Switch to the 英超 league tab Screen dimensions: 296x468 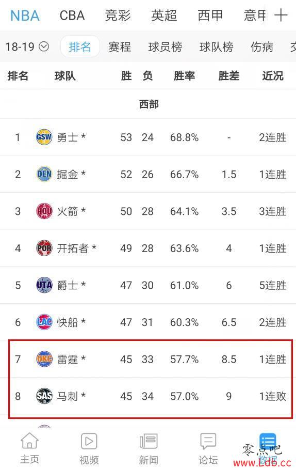coord(164,15)
